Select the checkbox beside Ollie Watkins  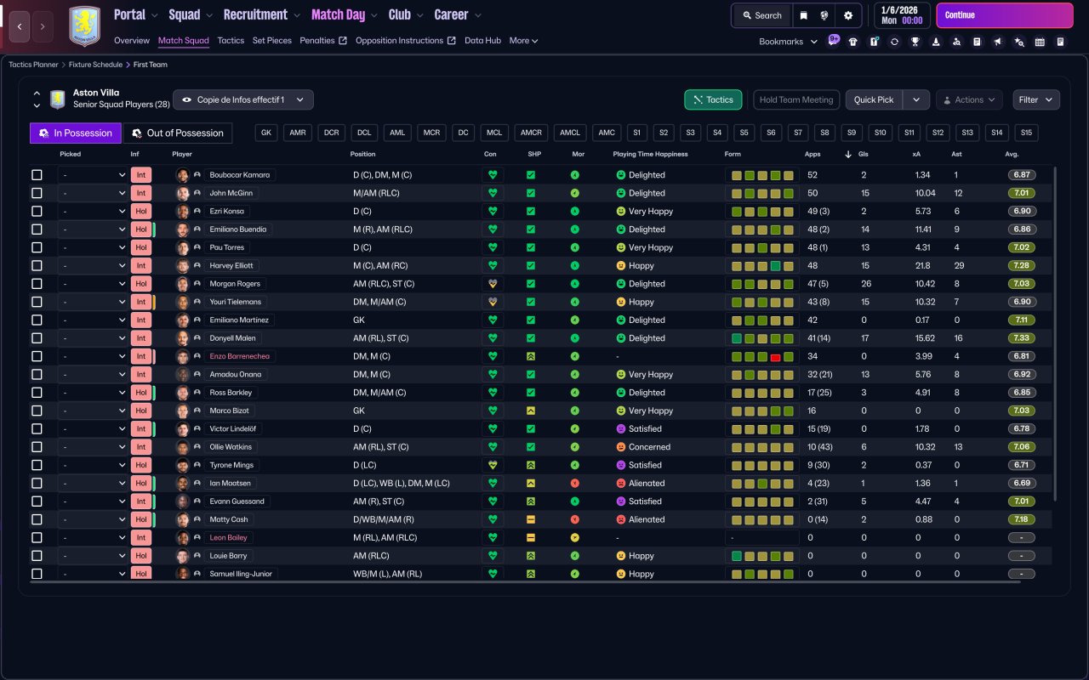[x=37, y=447]
